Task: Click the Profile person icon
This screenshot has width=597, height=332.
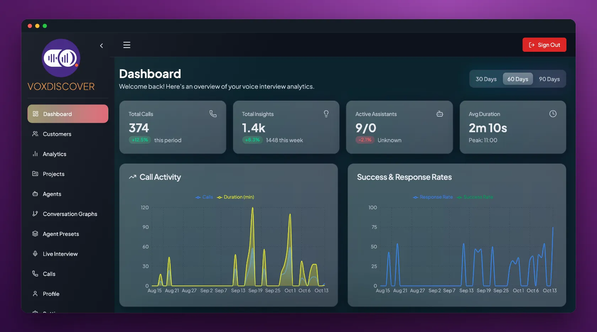Action: click(35, 294)
